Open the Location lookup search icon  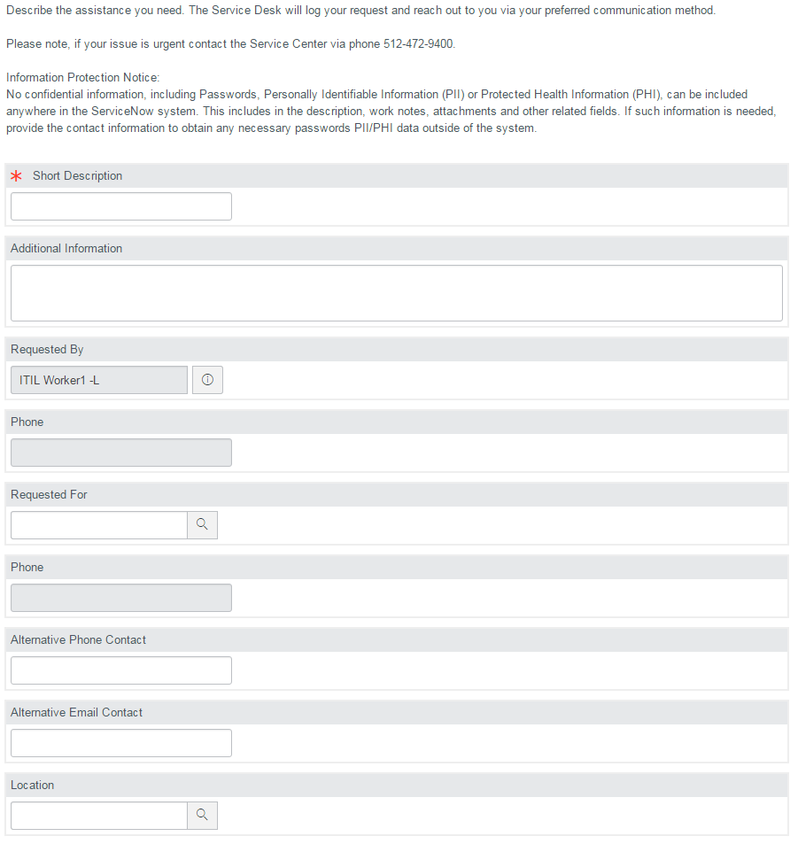[x=202, y=816]
